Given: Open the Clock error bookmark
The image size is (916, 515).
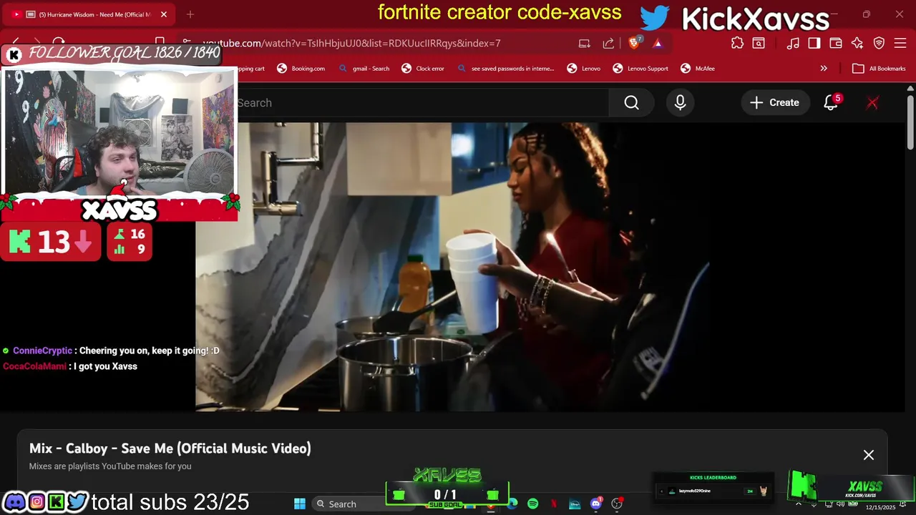Looking at the screenshot, I should click(x=423, y=69).
